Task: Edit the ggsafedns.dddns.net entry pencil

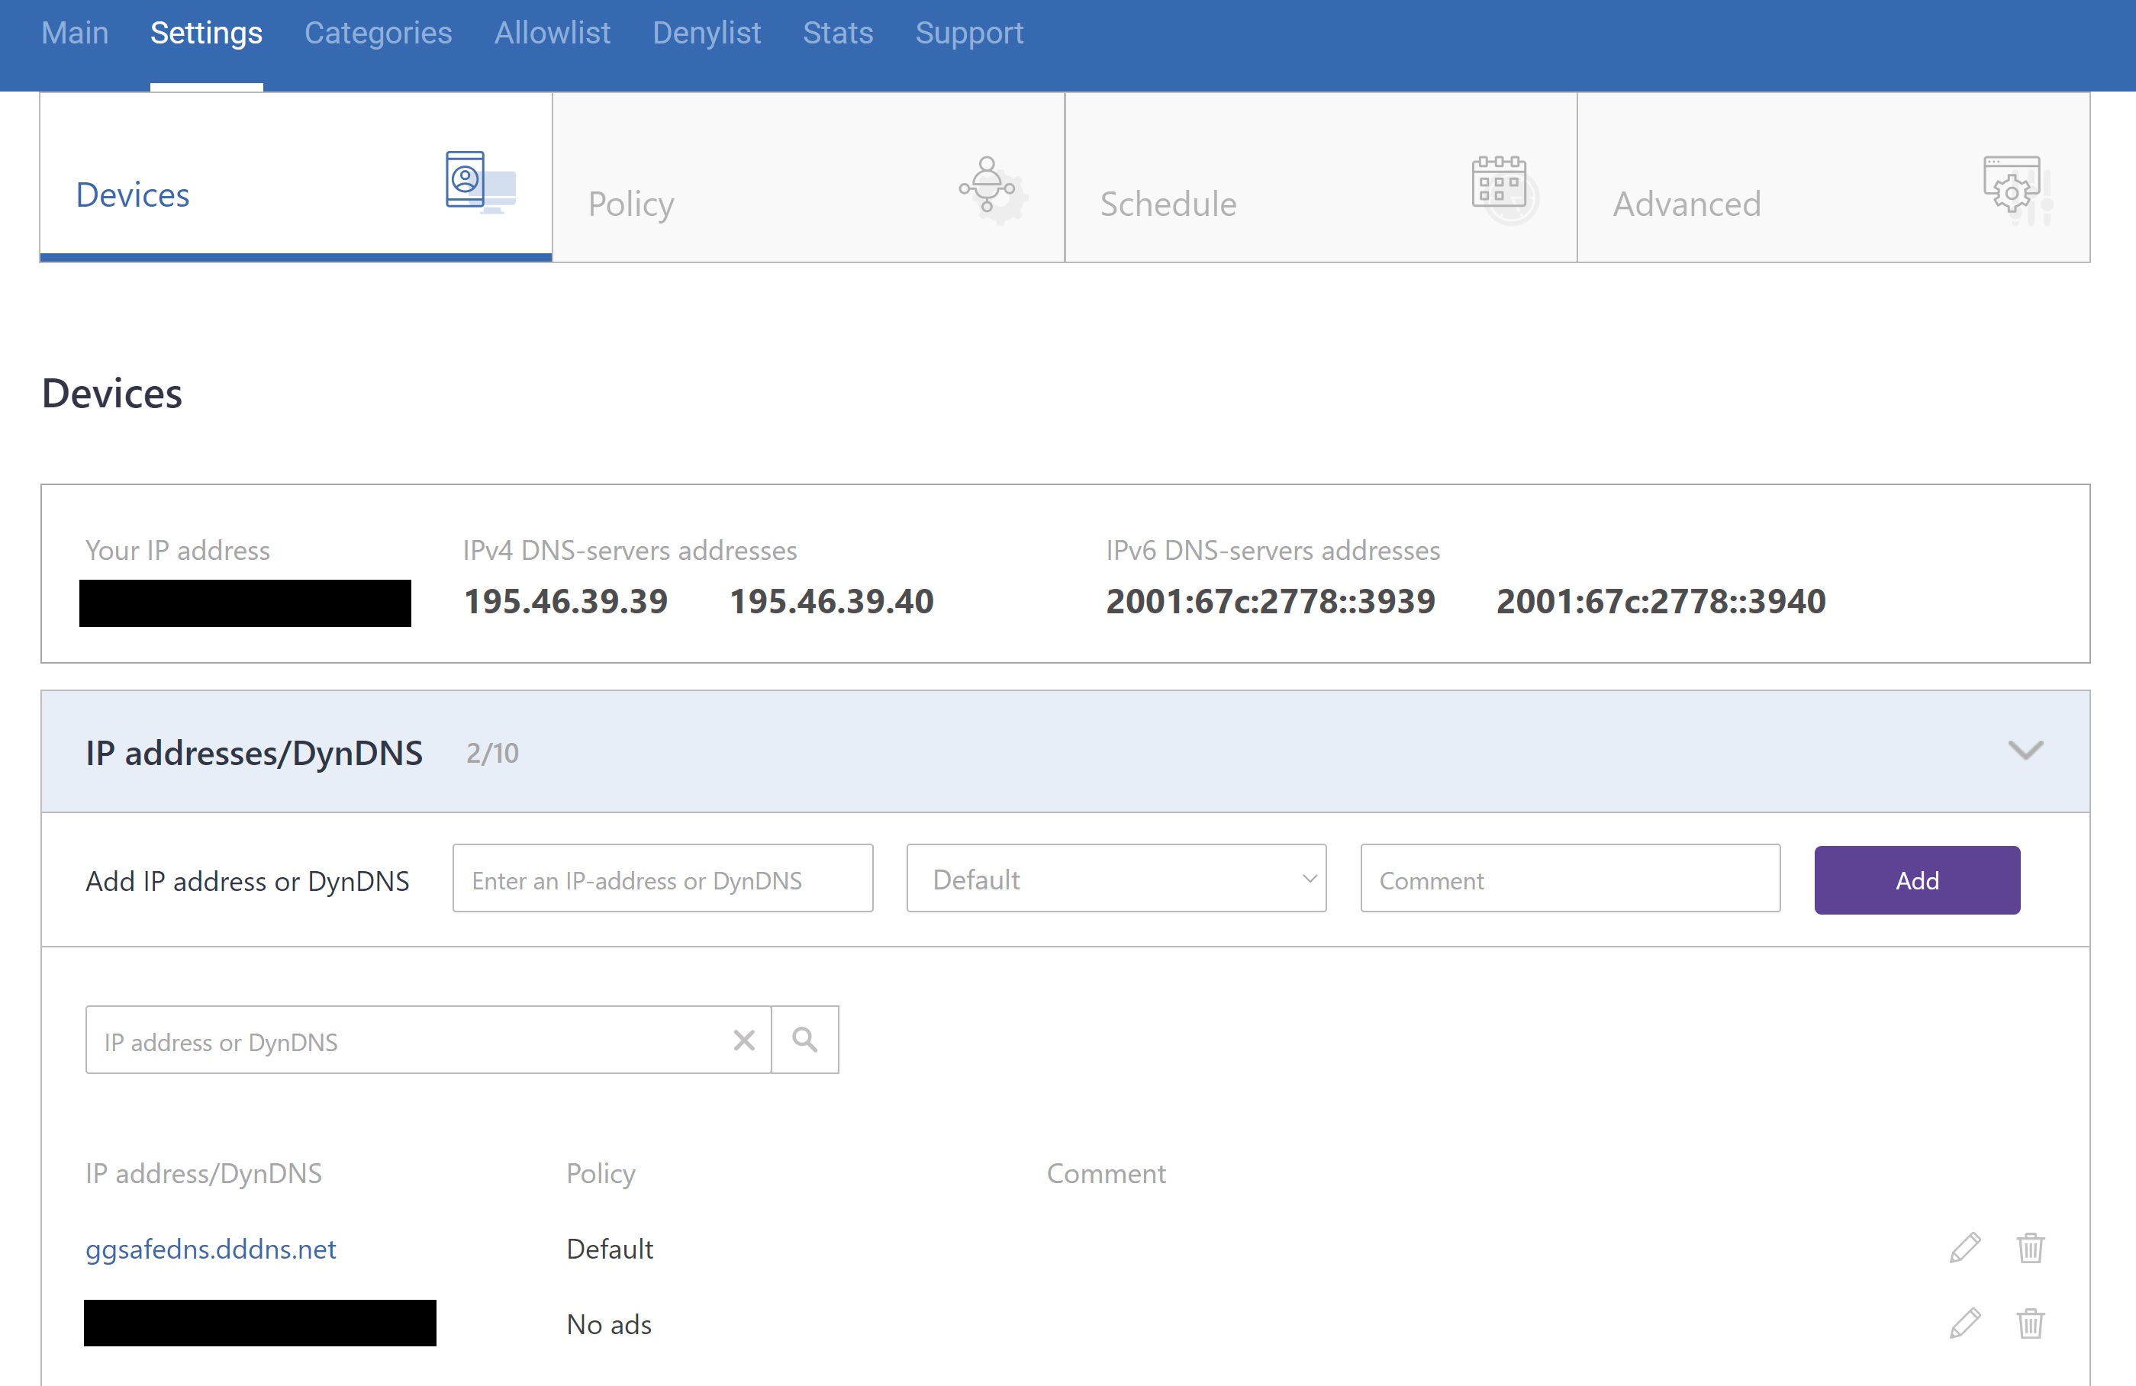Action: point(1964,1248)
